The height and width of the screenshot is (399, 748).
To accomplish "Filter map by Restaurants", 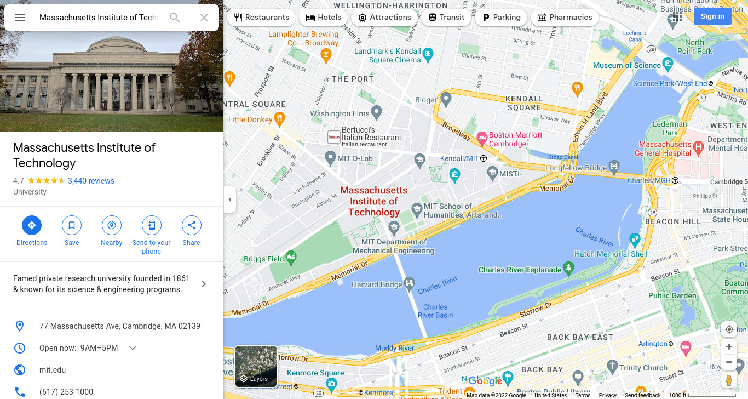I will click(x=261, y=18).
